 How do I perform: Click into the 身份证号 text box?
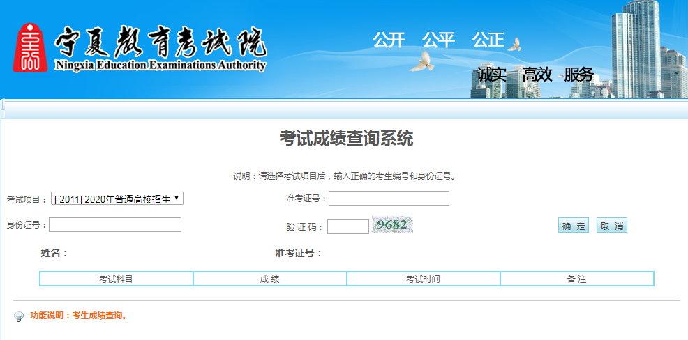tap(115, 224)
